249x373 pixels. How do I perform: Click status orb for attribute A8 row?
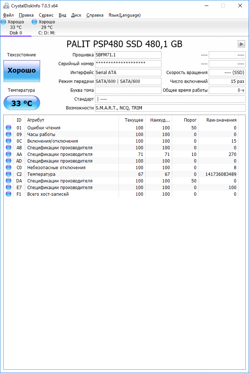[x=8, y=147]
